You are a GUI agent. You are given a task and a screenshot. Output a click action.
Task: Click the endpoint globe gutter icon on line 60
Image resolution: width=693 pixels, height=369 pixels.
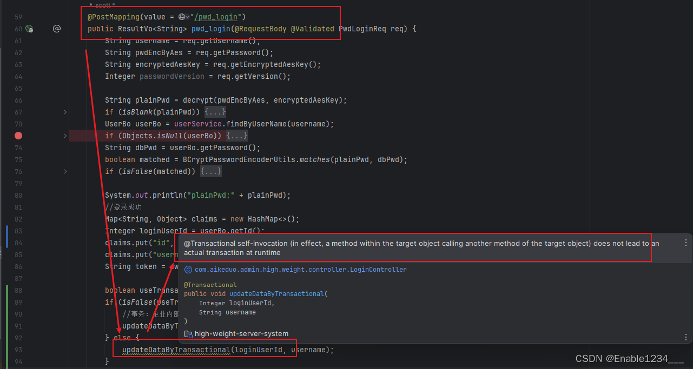(x=30, y=29)
